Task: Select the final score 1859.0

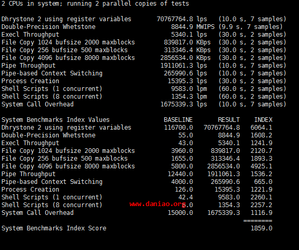Action: (261, 228)
